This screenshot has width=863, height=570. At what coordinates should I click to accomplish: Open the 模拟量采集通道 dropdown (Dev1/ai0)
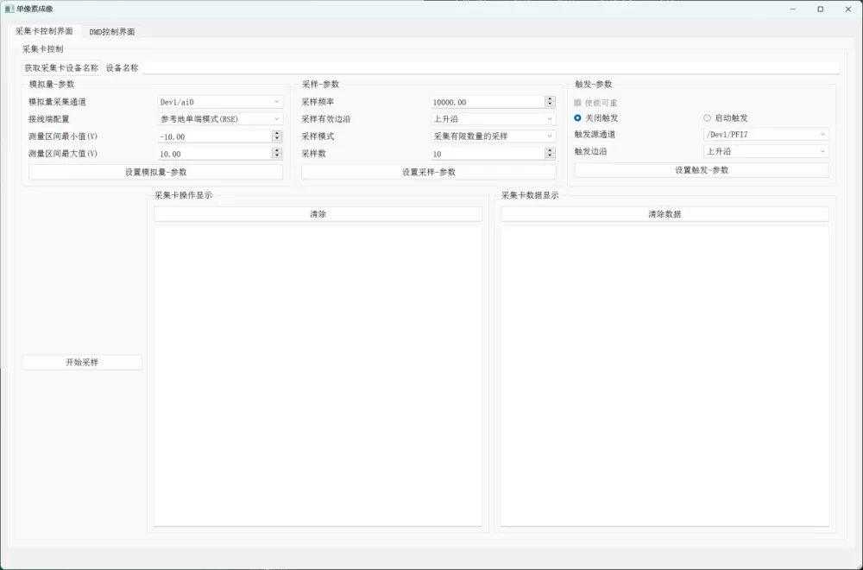(x=219, y=102)
